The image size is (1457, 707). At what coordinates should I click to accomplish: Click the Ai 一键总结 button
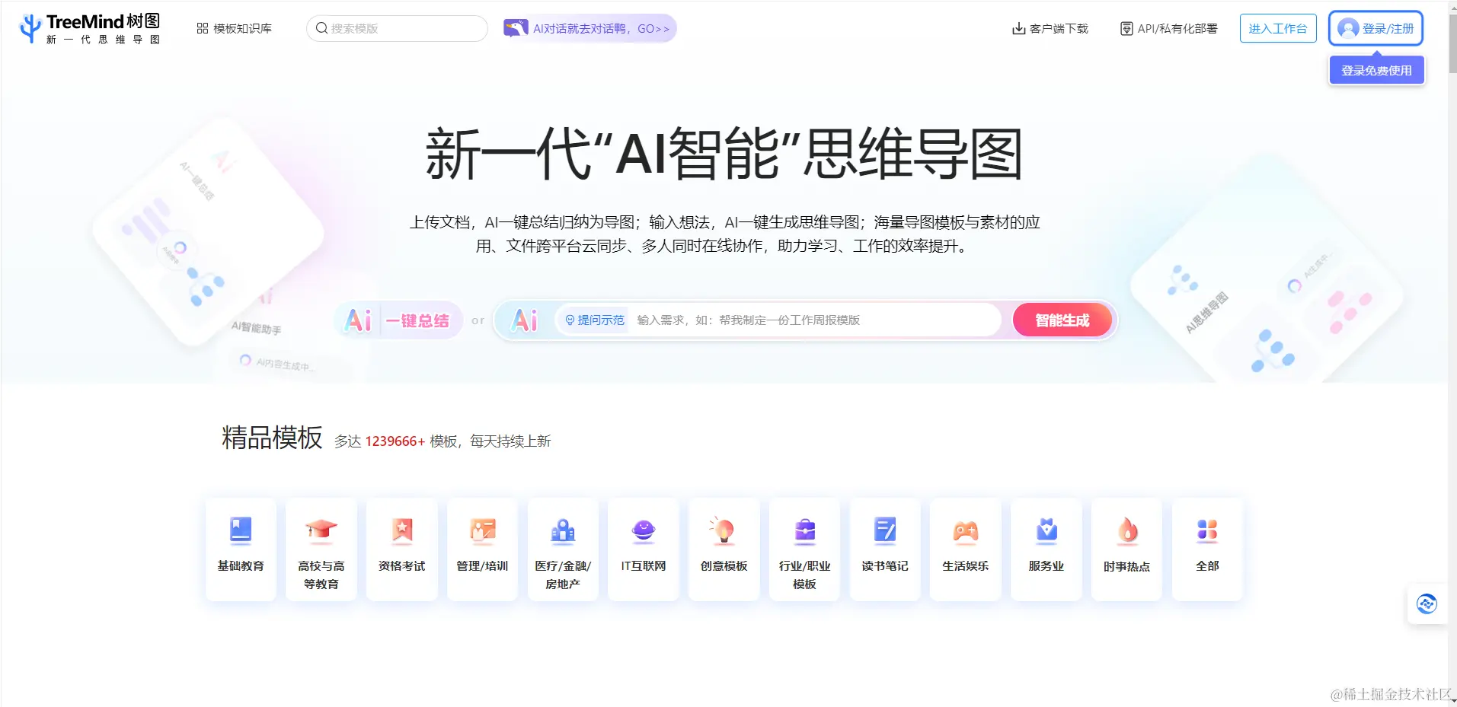pyautogui.click(x=398, y=320)
